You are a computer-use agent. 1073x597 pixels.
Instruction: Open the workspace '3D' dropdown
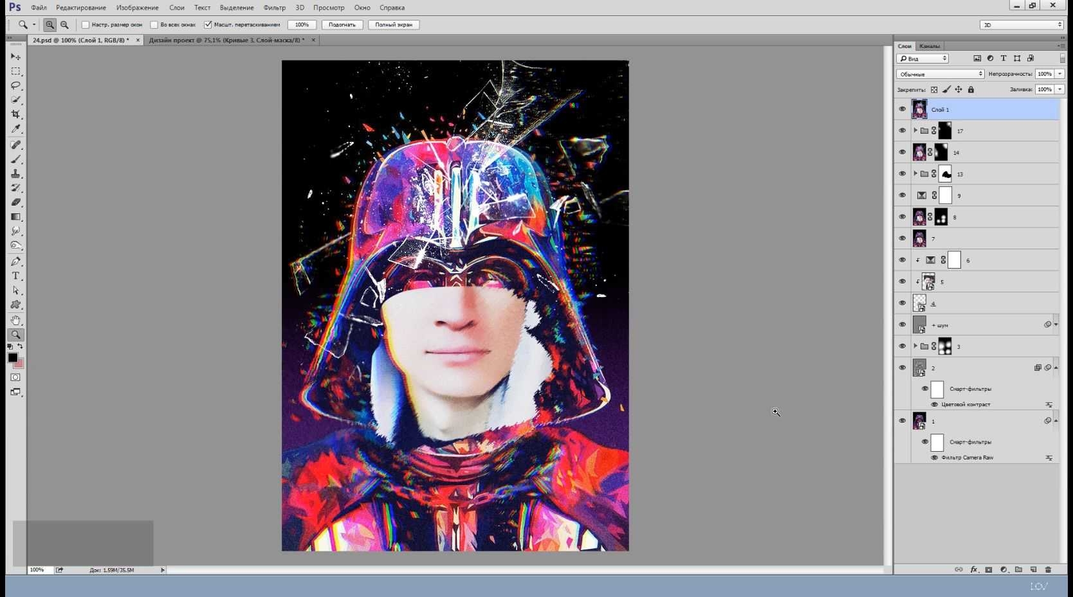[1022, 25]
